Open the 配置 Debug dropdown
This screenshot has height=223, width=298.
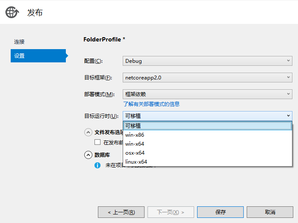coord(207,61)
